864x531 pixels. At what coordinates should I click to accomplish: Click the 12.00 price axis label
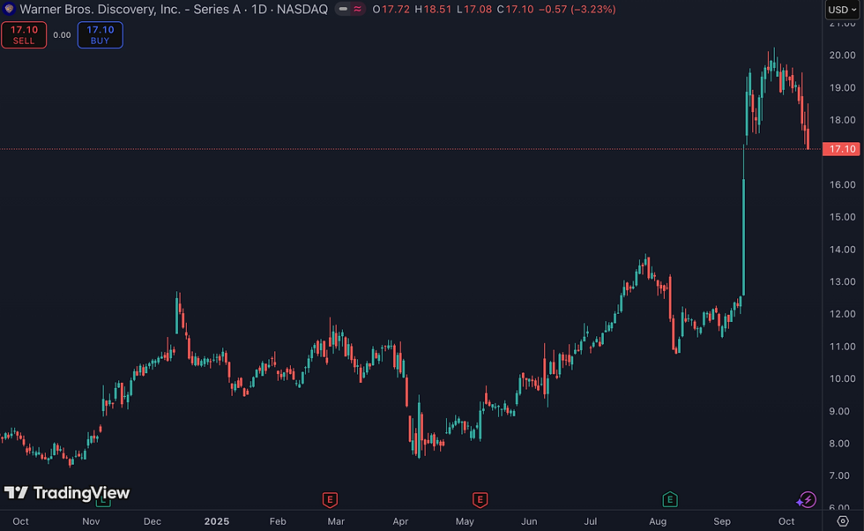tap(843, 314)
